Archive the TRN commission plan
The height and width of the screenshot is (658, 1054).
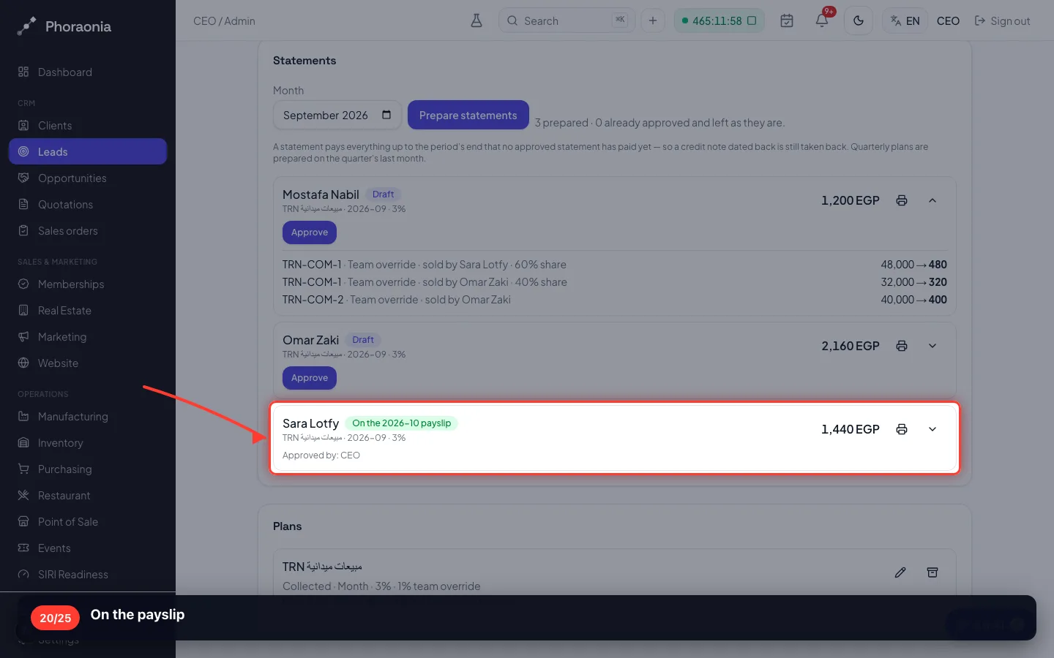(932, 572)
